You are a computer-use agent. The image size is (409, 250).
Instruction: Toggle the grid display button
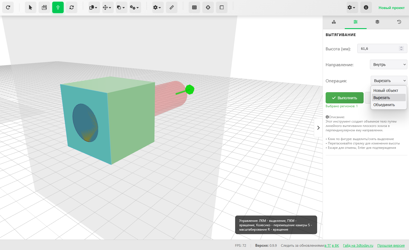[194, 8]
